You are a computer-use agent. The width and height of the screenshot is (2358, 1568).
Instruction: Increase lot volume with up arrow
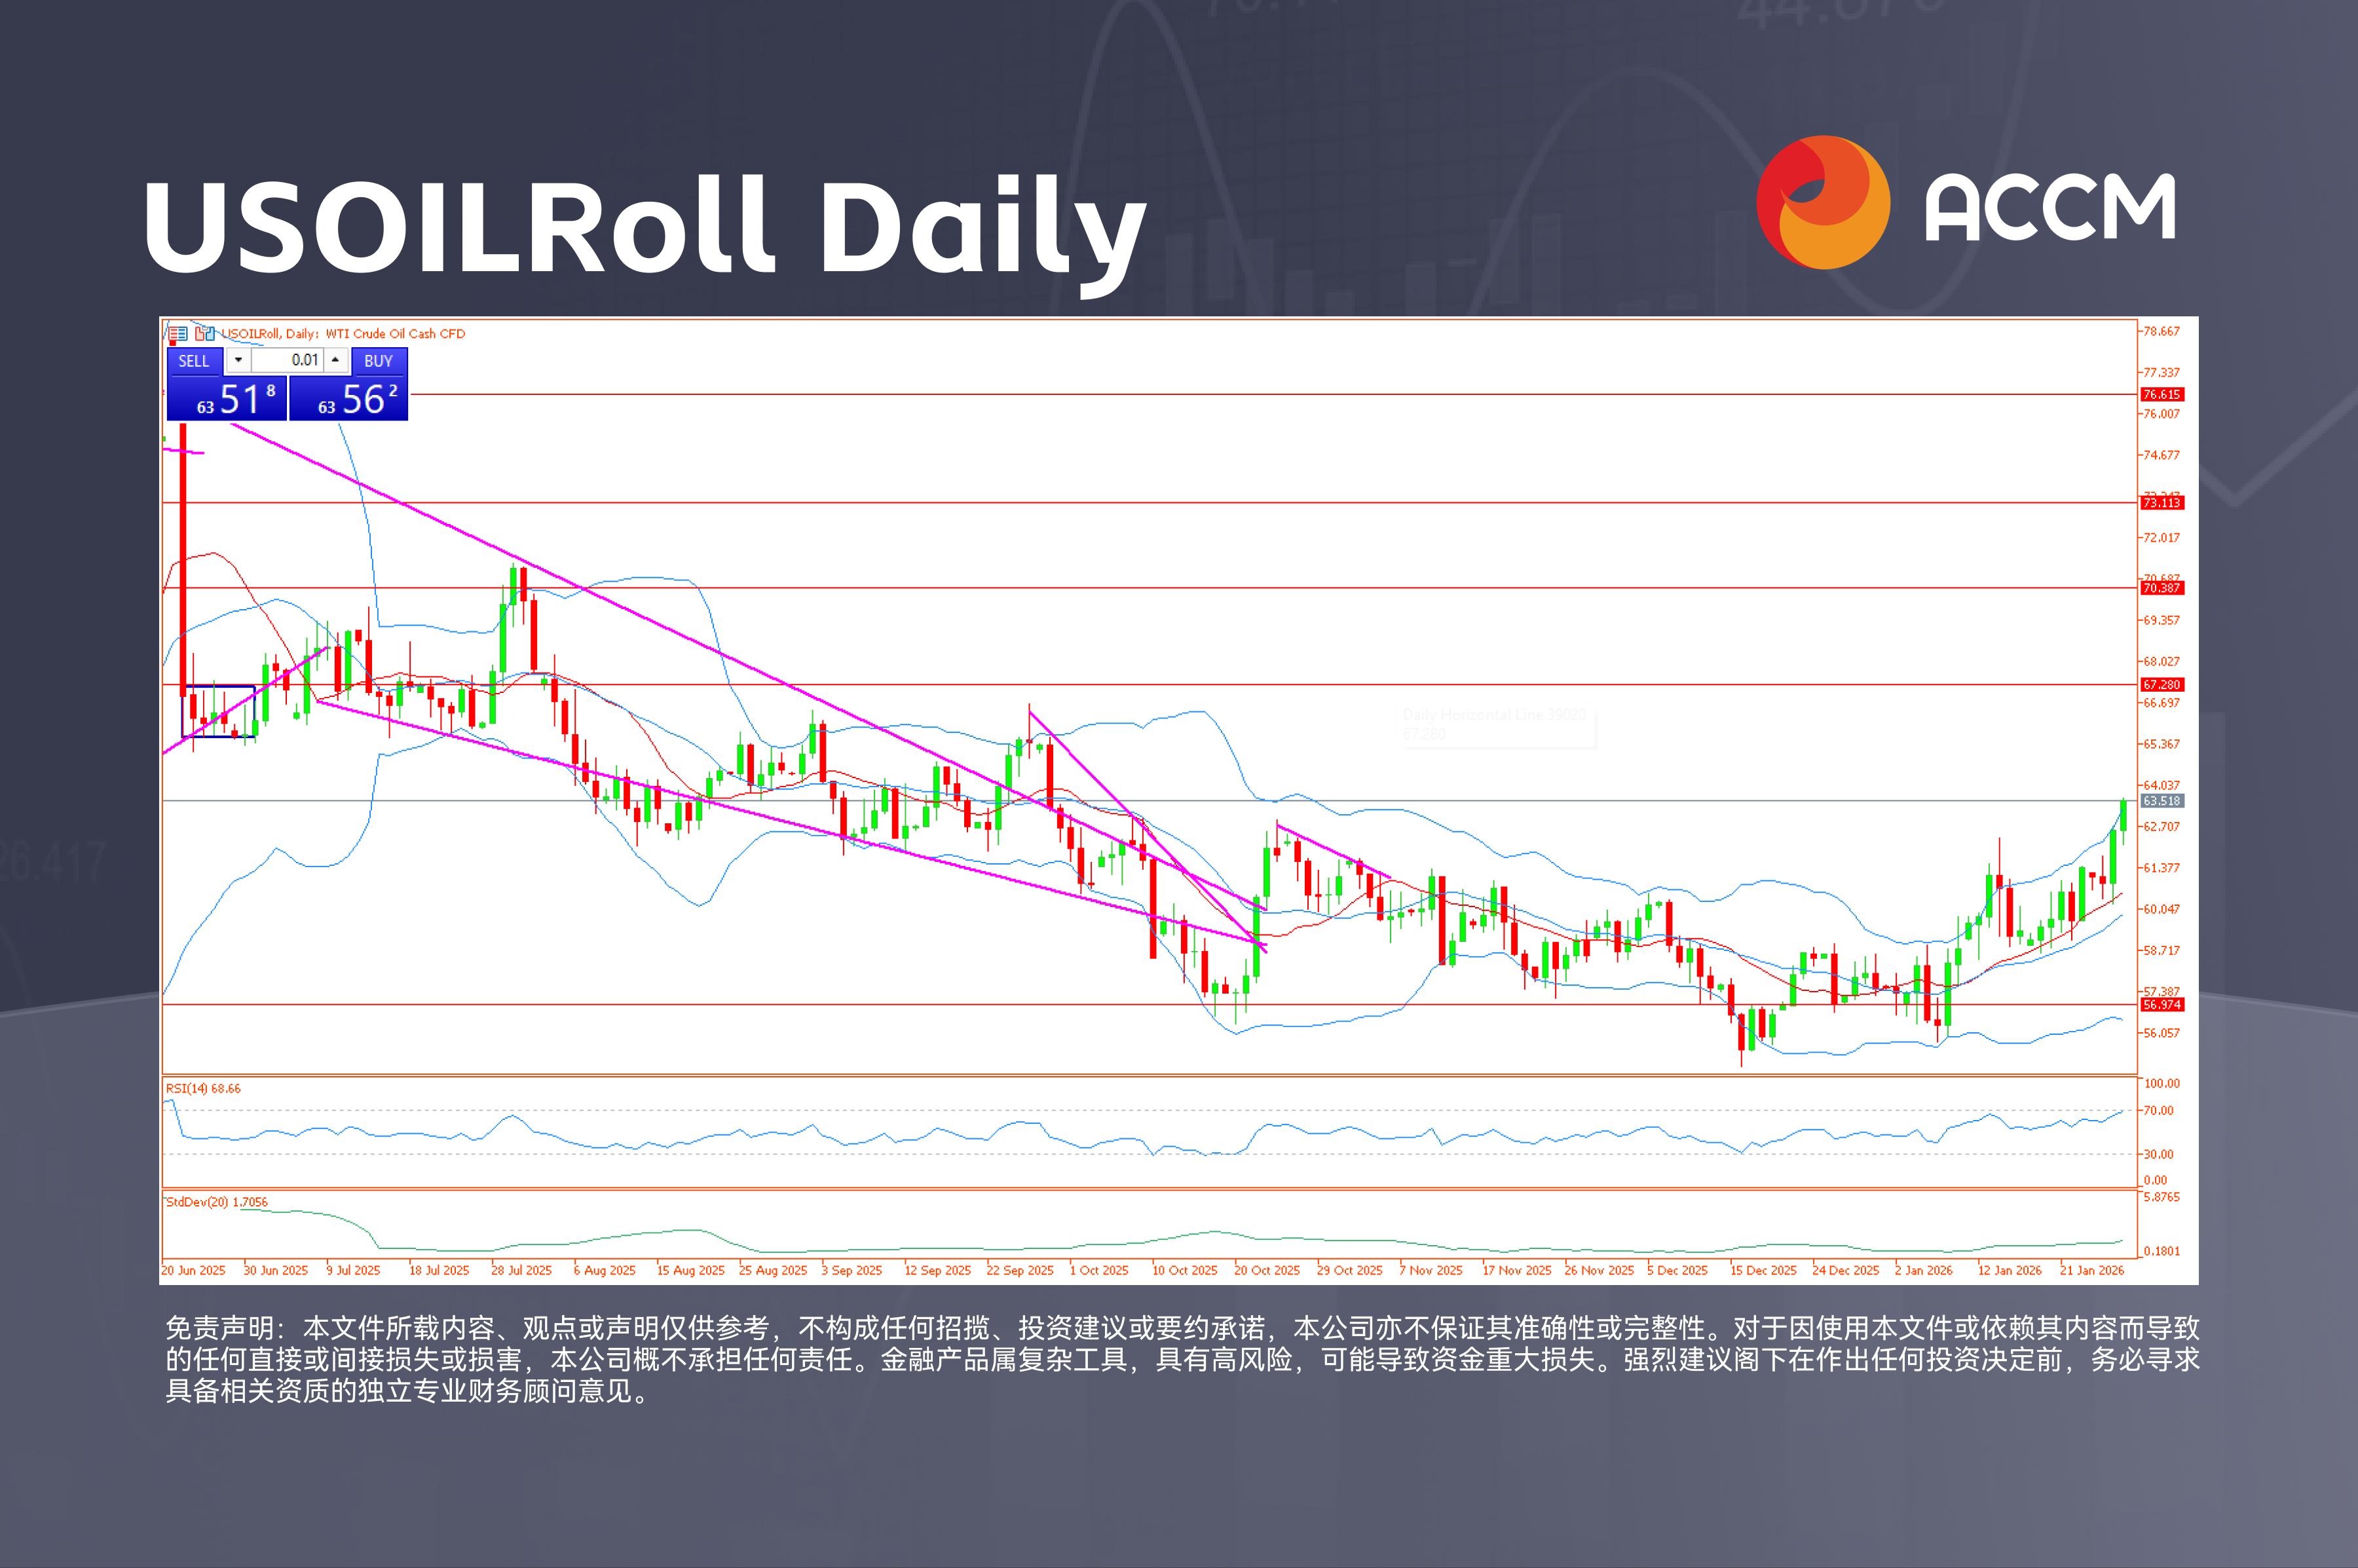coord(335,360)
